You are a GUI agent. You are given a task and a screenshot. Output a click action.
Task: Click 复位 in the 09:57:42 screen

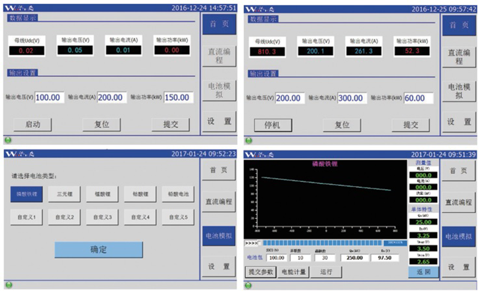tap(342, 125)
